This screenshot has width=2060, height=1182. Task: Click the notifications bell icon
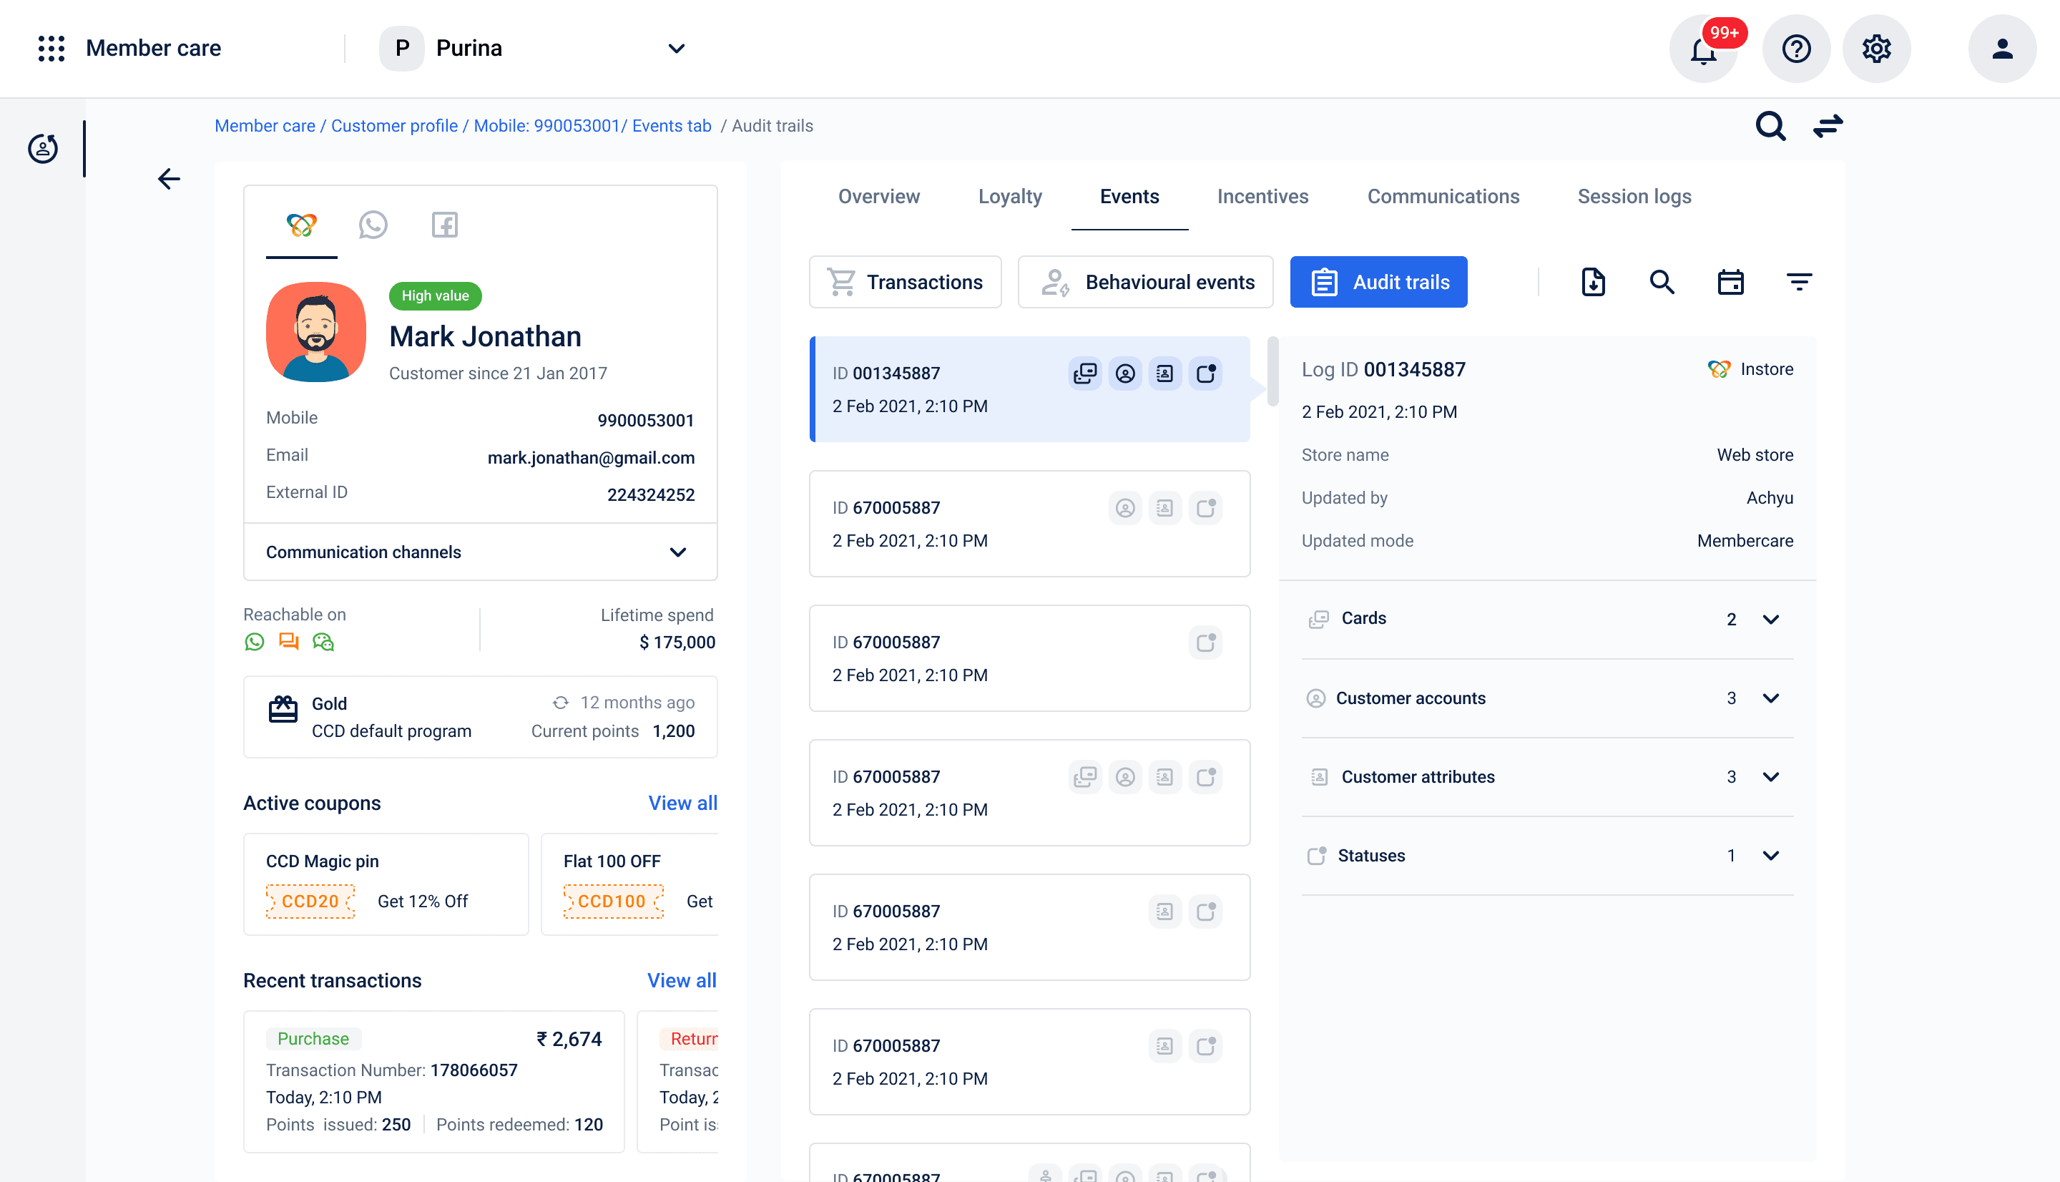coord(1702,49)
